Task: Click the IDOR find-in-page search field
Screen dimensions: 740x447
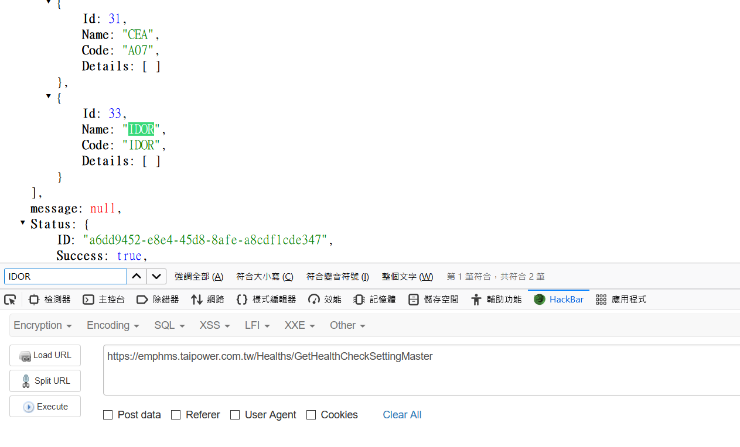Action: [x=66, y=276]
